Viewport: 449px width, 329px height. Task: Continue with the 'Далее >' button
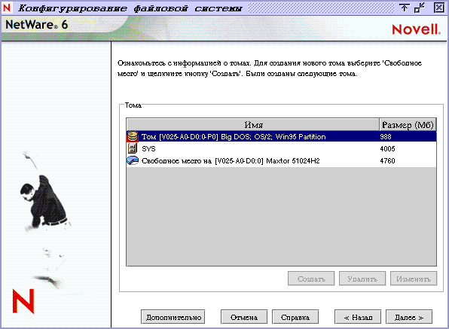pos(409,317)
